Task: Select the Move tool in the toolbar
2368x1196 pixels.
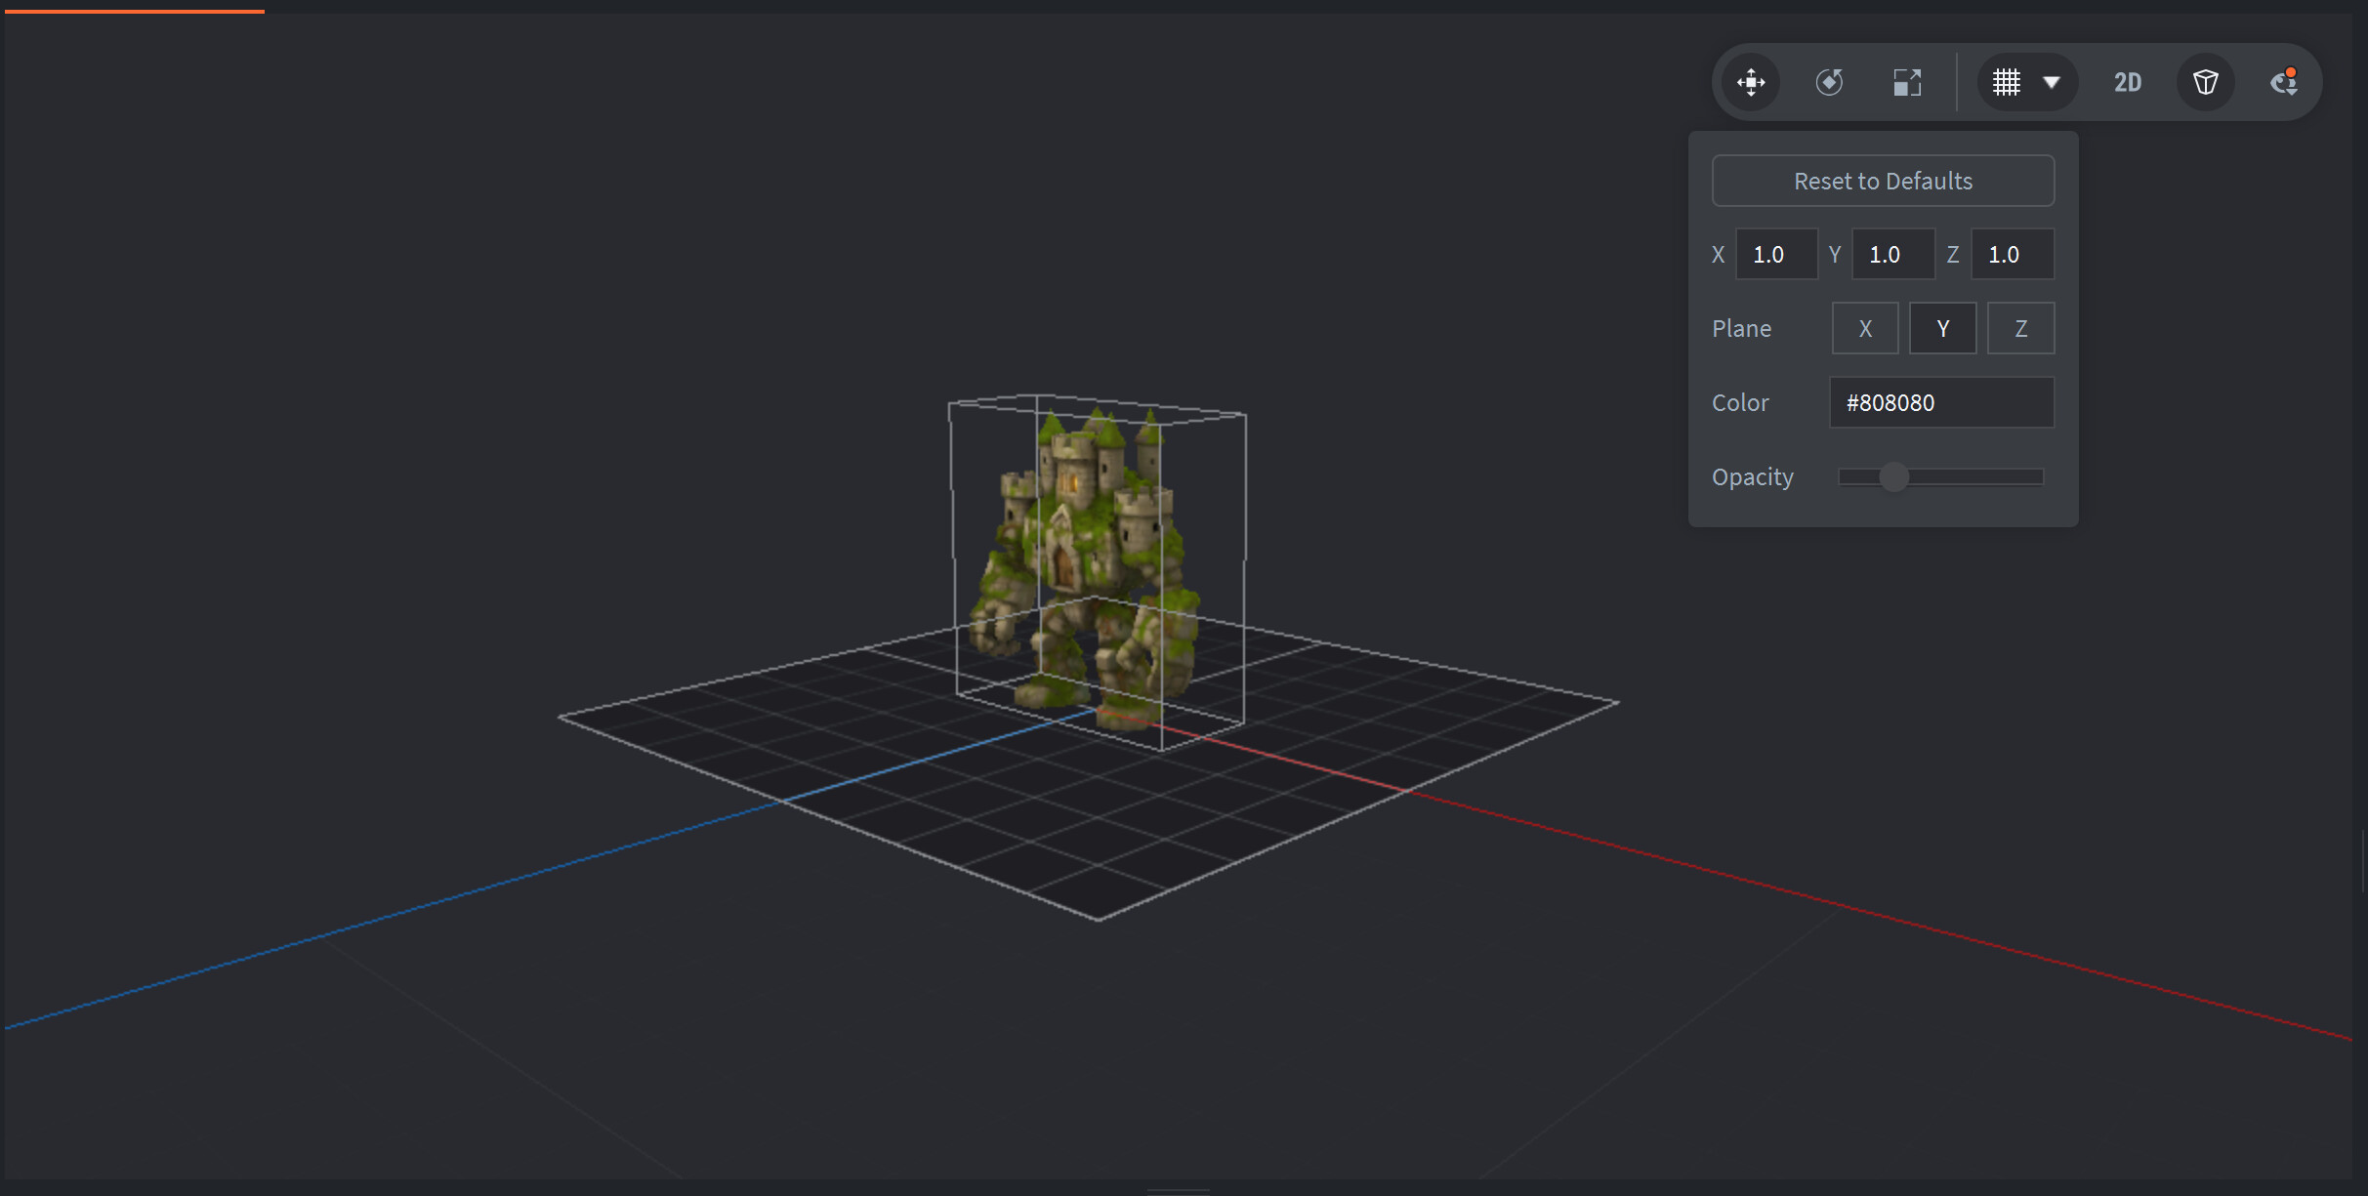Action: pyautogui.click(x=1751, y=82)
